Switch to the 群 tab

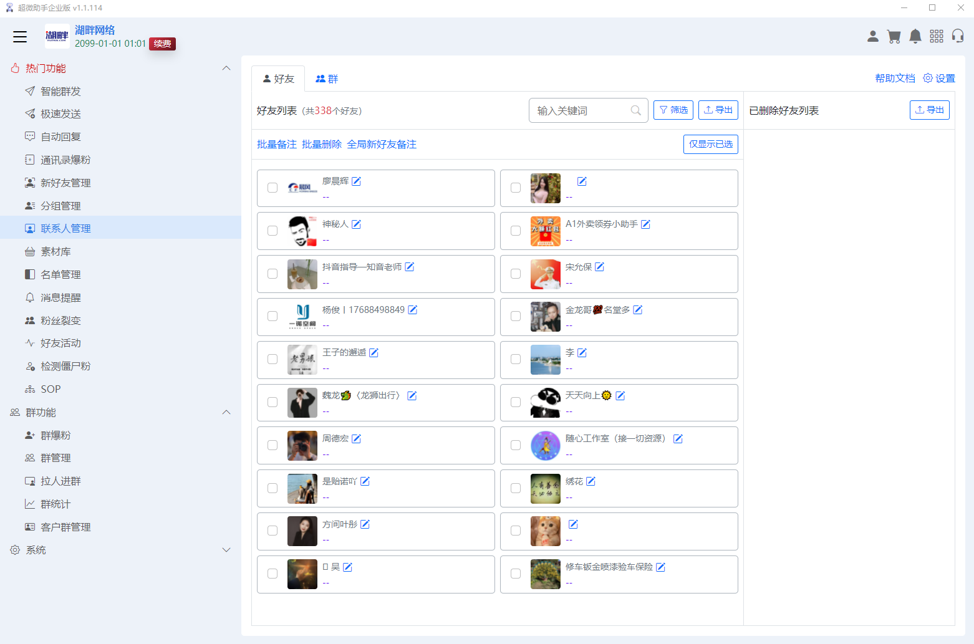click(x=327, y=79)
